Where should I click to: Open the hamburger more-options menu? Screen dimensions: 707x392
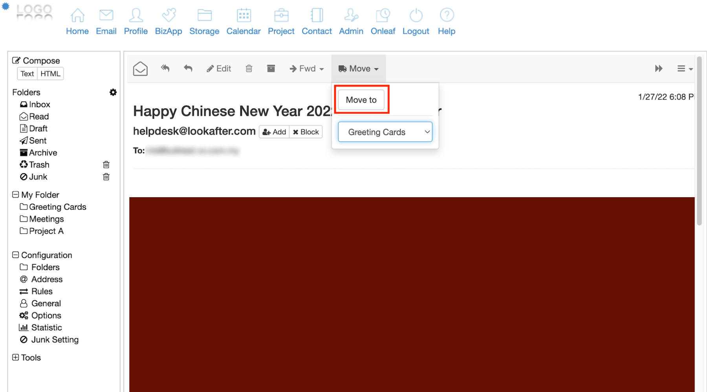[x=685, y=69]
